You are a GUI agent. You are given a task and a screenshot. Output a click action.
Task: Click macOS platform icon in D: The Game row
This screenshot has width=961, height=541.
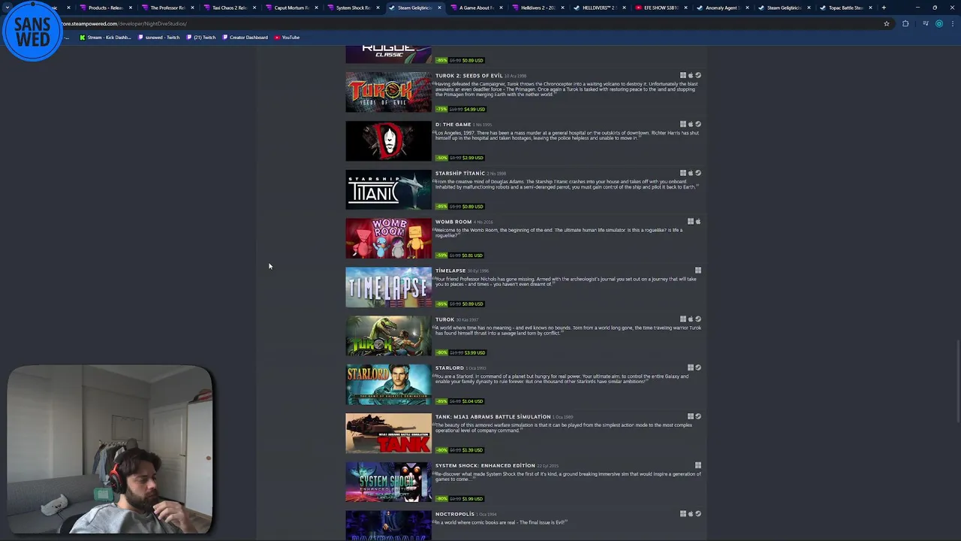tap(691, 124)
